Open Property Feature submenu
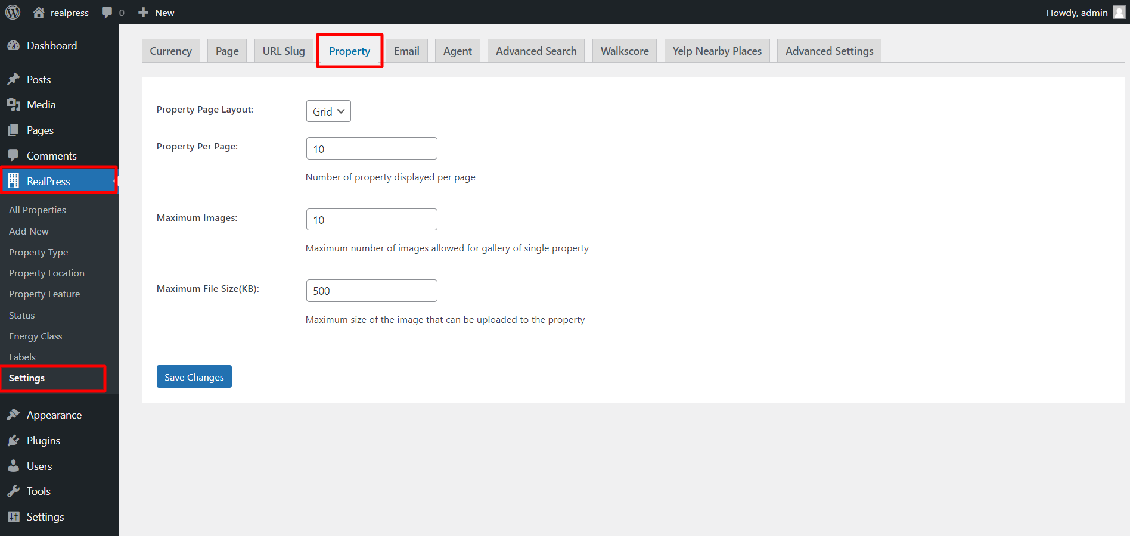The image size is (1130, 536). (x=44, y=294)
